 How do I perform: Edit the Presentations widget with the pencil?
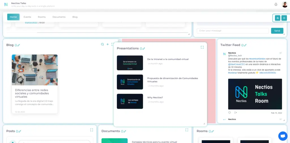tap(144, 48)
